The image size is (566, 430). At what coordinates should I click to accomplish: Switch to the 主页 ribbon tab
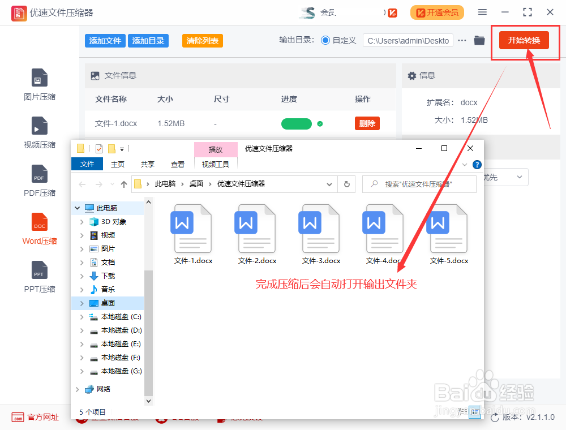click(x=117, y=164)
